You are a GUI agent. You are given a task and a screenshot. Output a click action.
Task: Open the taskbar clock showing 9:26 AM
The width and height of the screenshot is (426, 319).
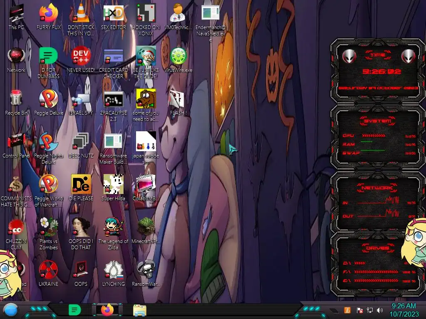coord(404,310)
